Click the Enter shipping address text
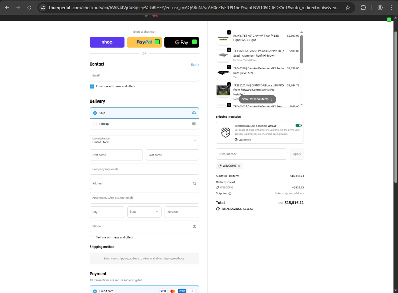Screen dimensions: 398x293 (289, 193)
